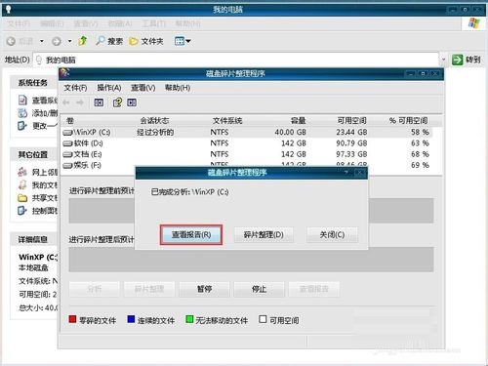Collapse the 系统任务 sidebar section header
Viewport: 488px width, 366px height.
[x=34, y=83]
